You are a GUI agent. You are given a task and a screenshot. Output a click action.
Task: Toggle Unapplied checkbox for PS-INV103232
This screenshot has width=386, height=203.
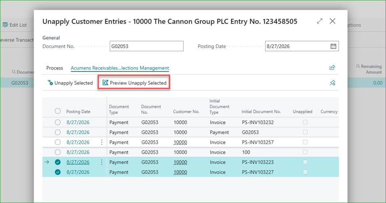[x=305, y=122]
